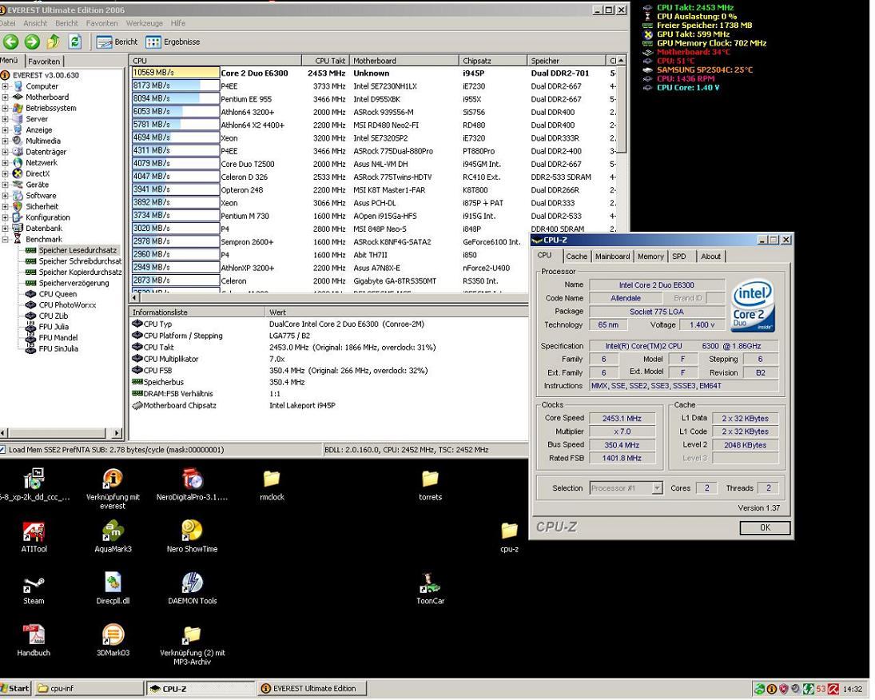The image size is (875, 700).
Task: Click the Start button on the taskbar
Action: (15, 689)
